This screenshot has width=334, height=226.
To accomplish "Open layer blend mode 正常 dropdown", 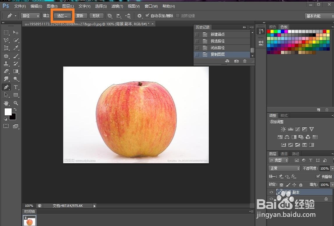I will coord(284,168).
